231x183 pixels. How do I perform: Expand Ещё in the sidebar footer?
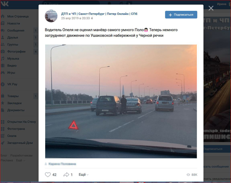click(x=20, y=160)
